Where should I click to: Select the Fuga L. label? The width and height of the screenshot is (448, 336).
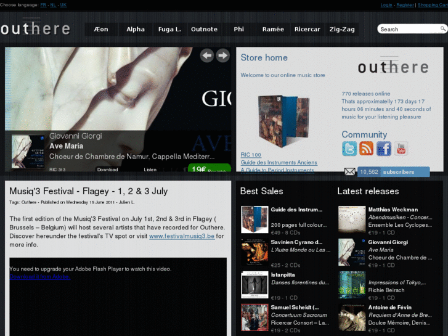pyautogui.click(x=169, y=29)
